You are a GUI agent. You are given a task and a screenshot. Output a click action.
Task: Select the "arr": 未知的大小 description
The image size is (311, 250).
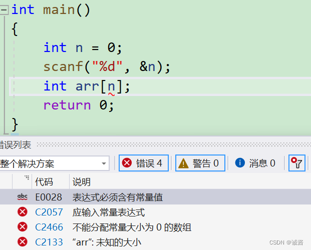[x=107, y=242]
